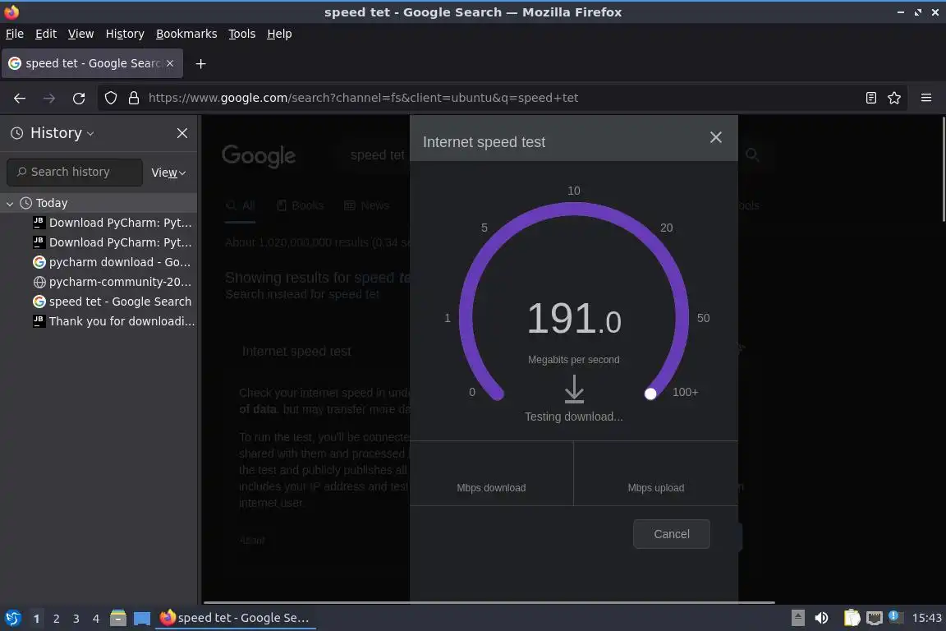Viewport: 946px width, 631px height.
Task: Click the speedometer gauge white indicator dot
Action: (x=650, y=394)
